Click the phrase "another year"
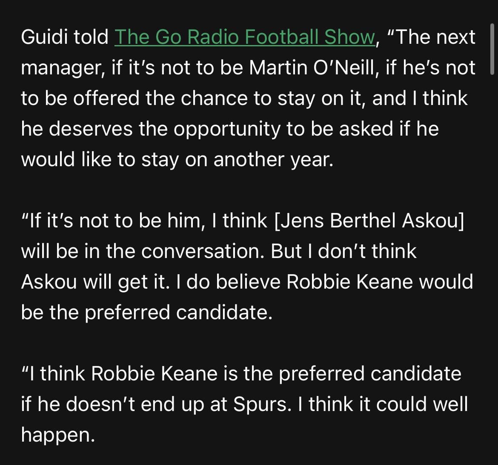498x465 pixels. pos(272,160)
